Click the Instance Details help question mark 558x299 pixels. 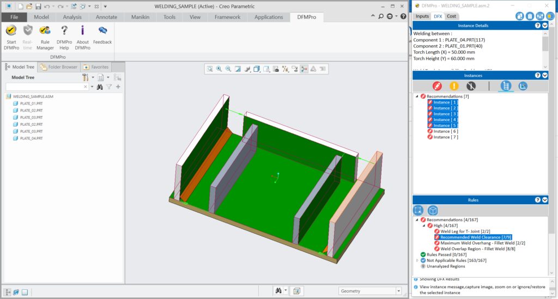(x=538, y=26)
